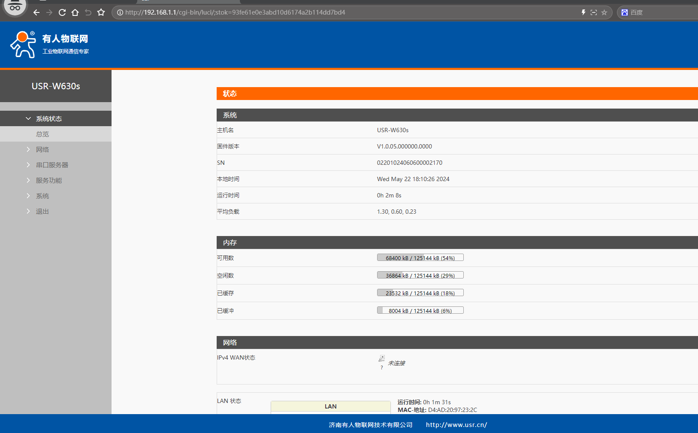This screenshot has height=433, width=698.
Task: Click the WAN not-connected status icon
Action: tap(381, 359)
